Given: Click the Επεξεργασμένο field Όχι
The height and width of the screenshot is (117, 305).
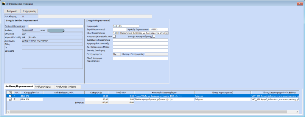Looking at the screenshot, I should (x=117, y=54).
